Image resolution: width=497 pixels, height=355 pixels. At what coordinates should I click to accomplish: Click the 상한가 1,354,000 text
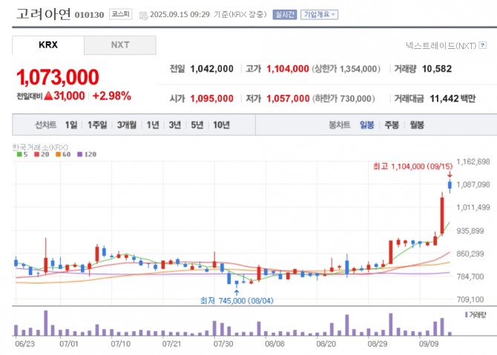[346, 69]
